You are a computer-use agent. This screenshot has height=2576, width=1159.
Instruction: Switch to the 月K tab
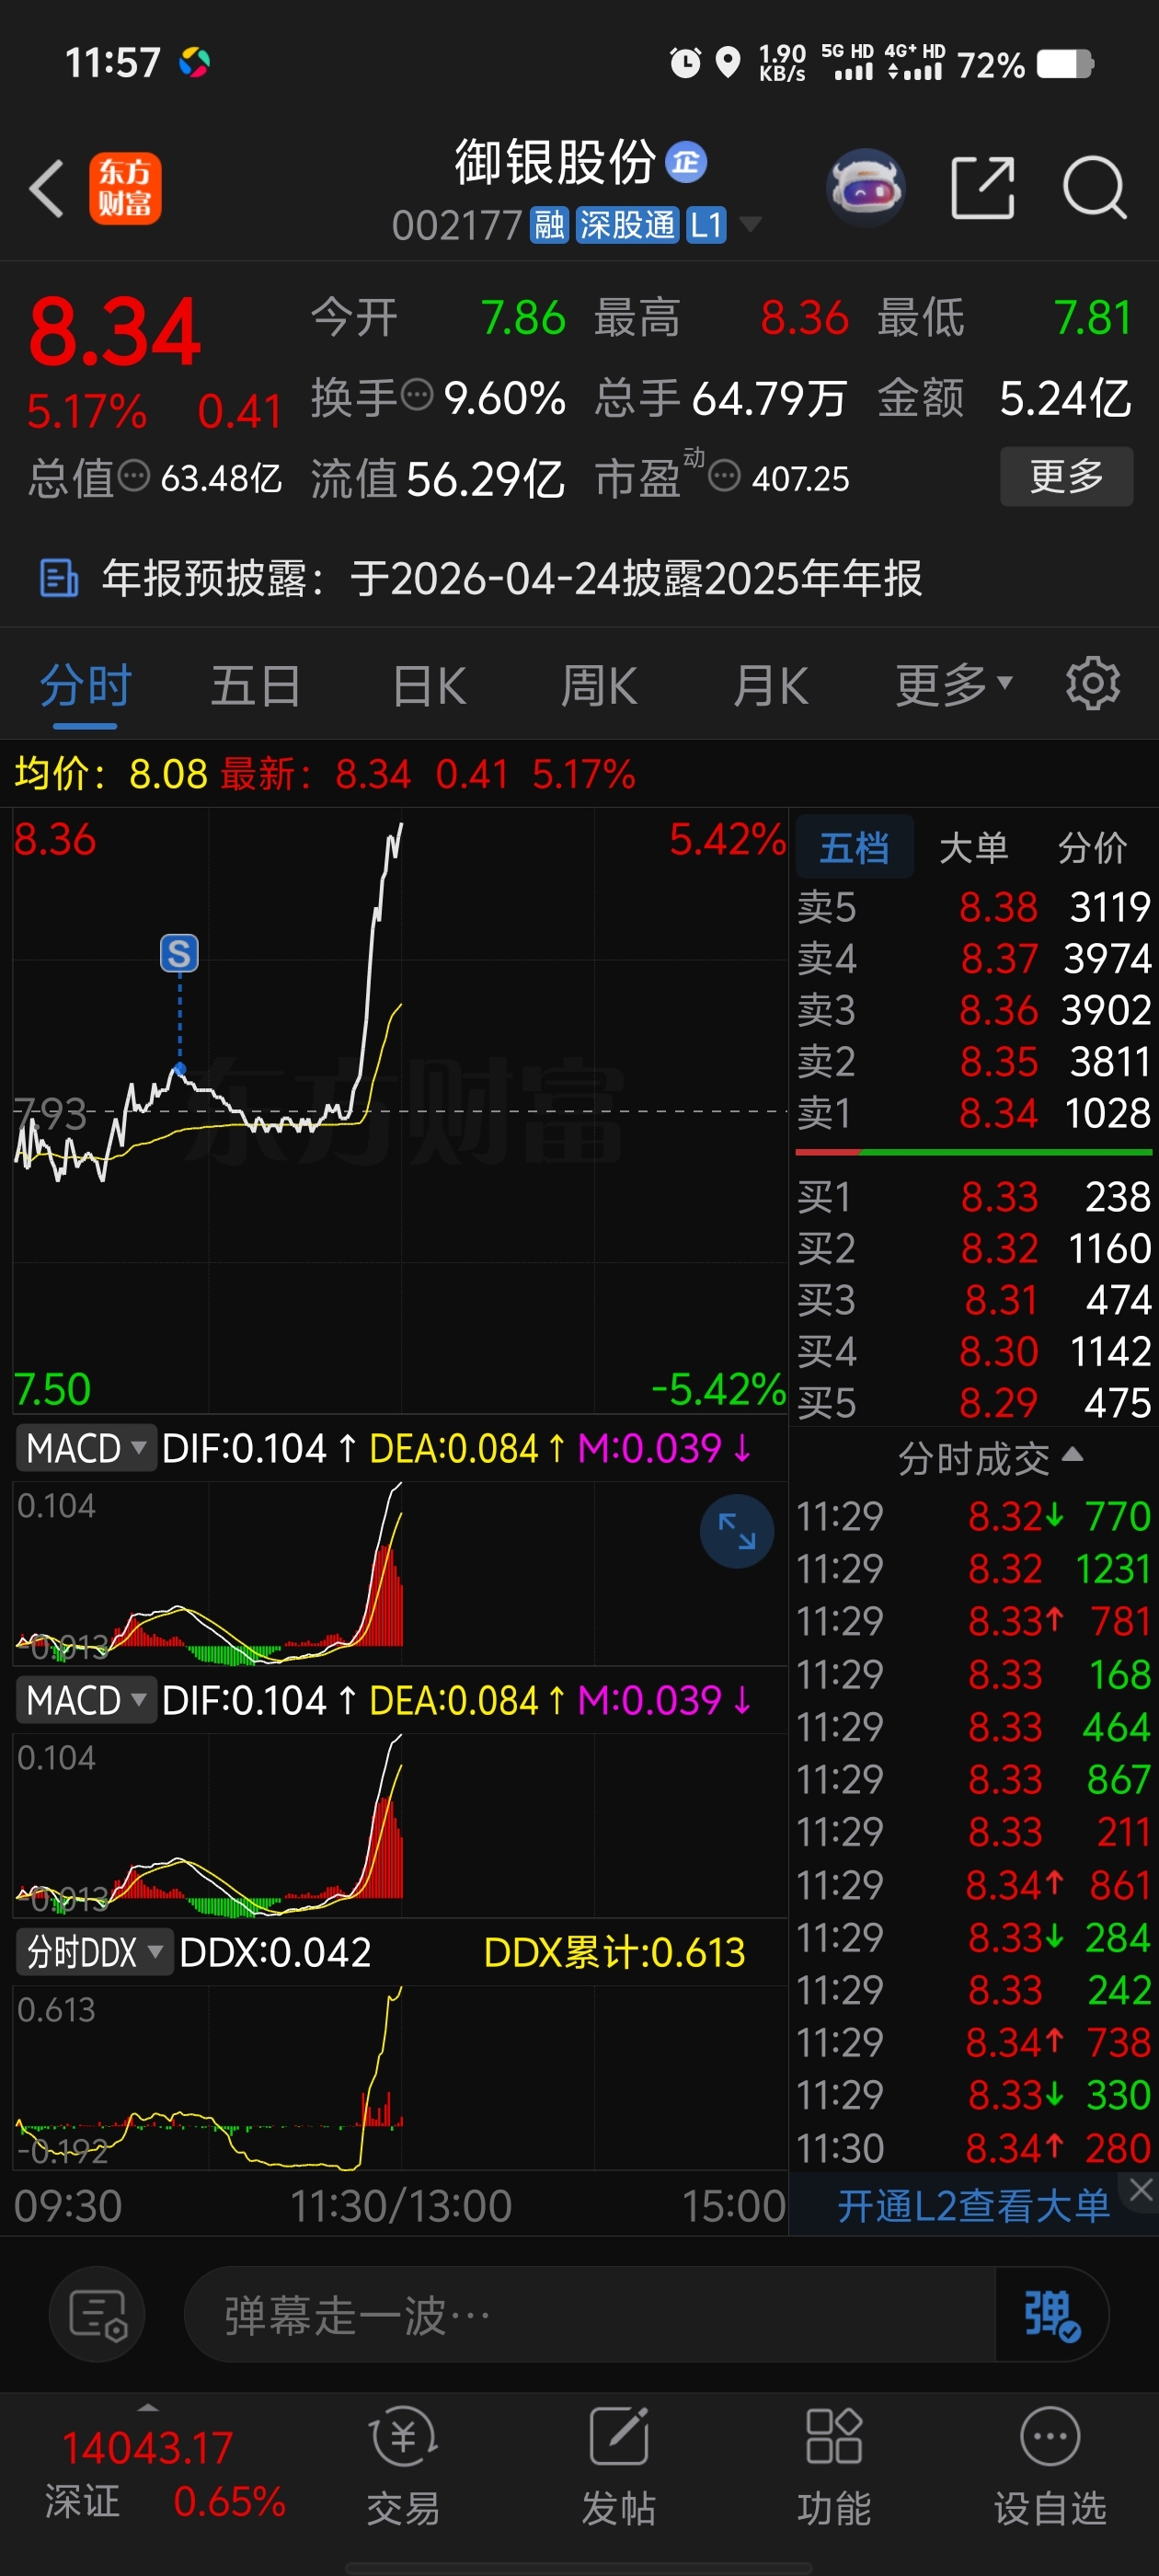tap(770, 687)
